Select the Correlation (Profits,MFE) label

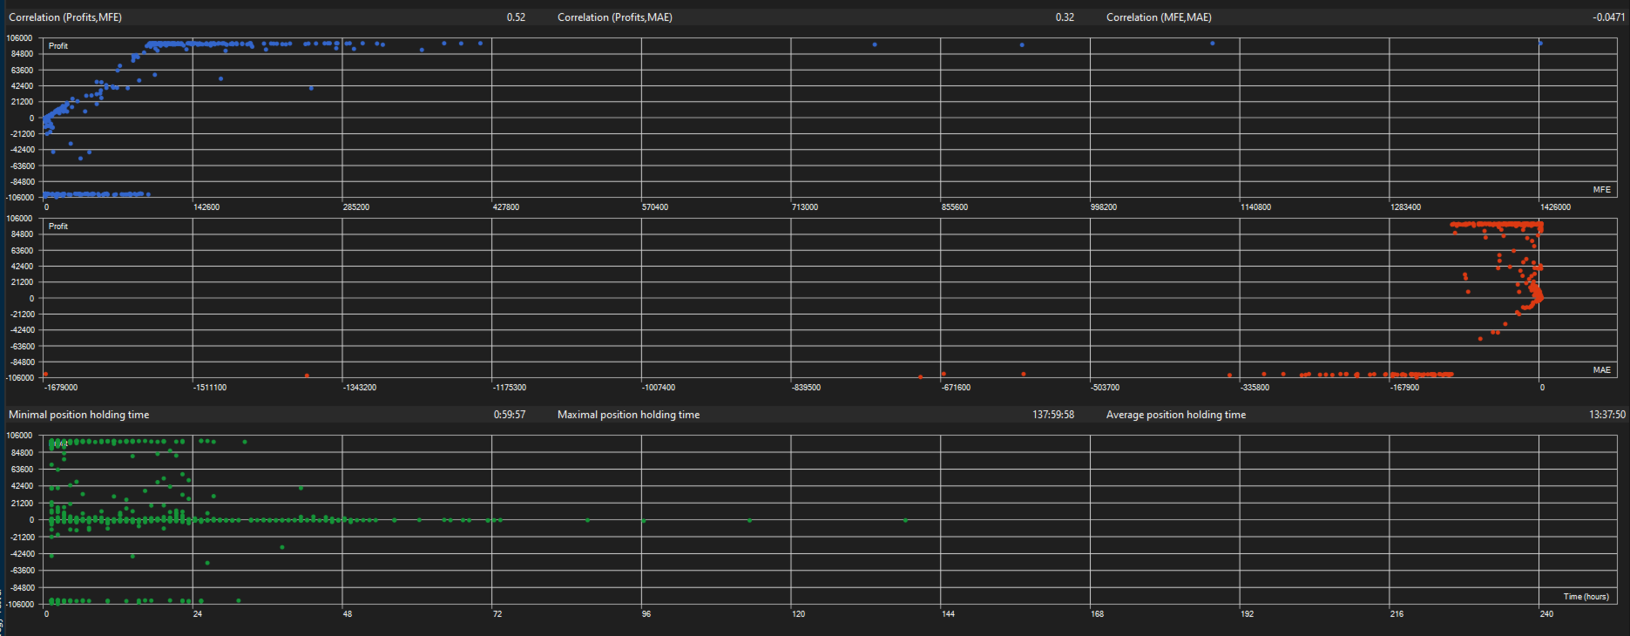click(65, 17)
